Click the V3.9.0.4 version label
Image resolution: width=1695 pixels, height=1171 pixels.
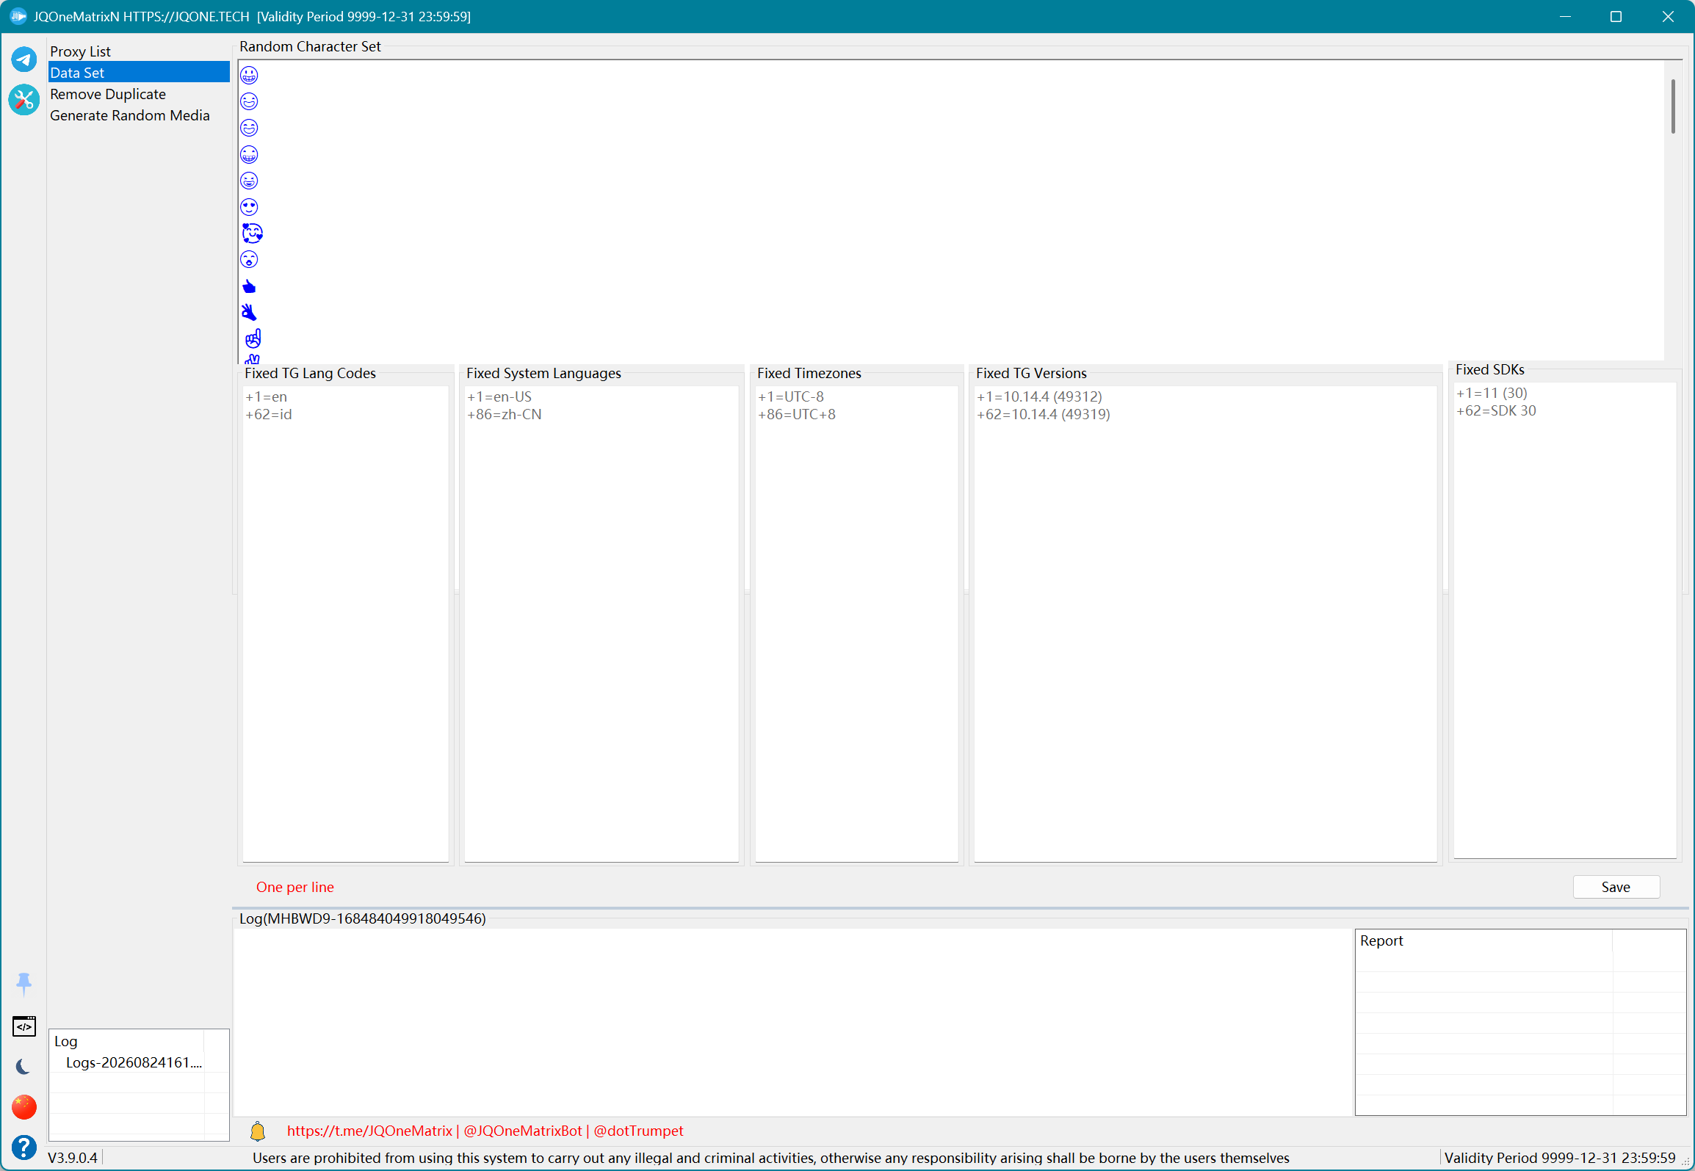(73, 1158)
